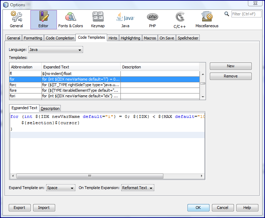Viewport: 265px width, 218px height.
Task: Expand the Language dropdown
Action: tap(56, 50)
